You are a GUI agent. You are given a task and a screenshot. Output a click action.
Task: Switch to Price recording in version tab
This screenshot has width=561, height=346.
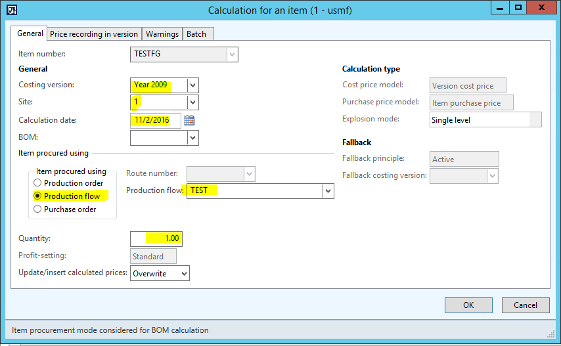tap(94, 34)
